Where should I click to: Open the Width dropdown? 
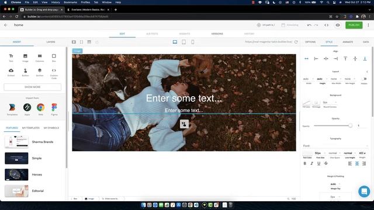click(x=309, y=79)
